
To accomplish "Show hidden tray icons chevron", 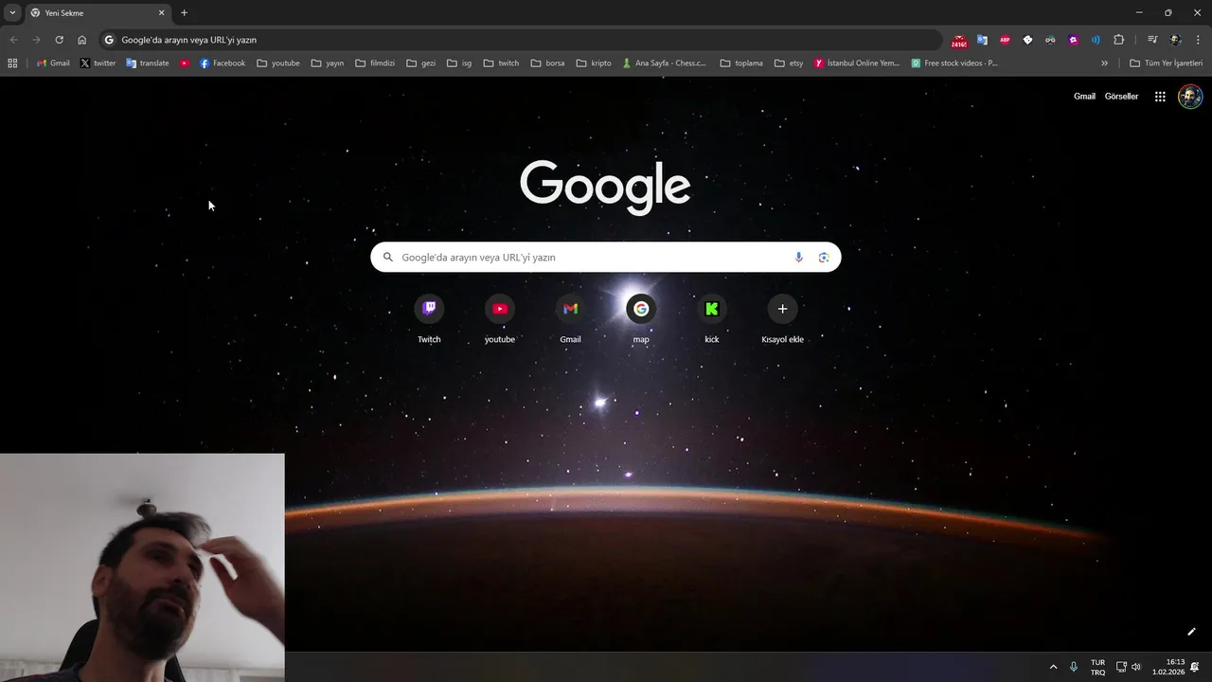I will pyautogui.click(x=1053, y=667).
